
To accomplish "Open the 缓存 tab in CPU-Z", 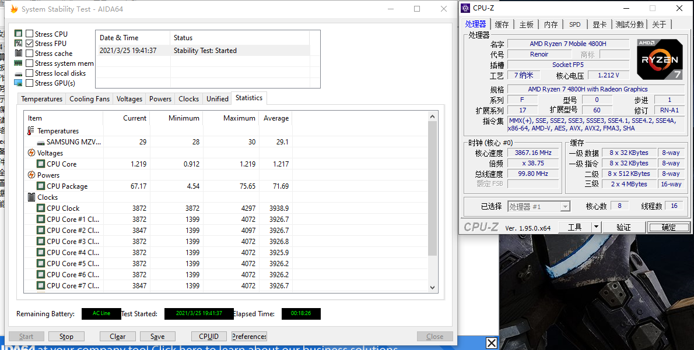I will [x=502, y=24].
